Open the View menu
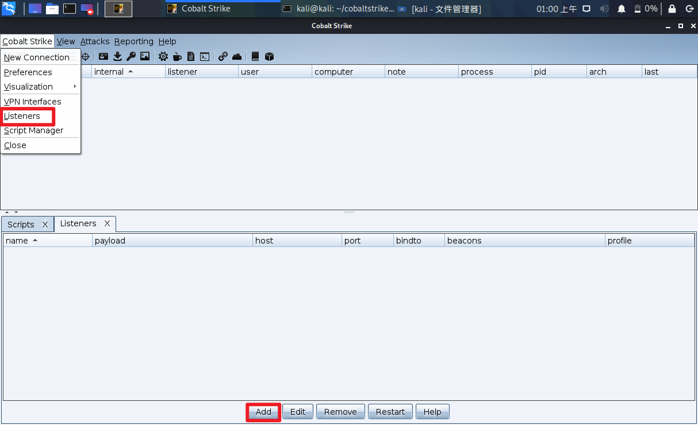The width and height of the screenshot is (698, 425). (66, 41)
